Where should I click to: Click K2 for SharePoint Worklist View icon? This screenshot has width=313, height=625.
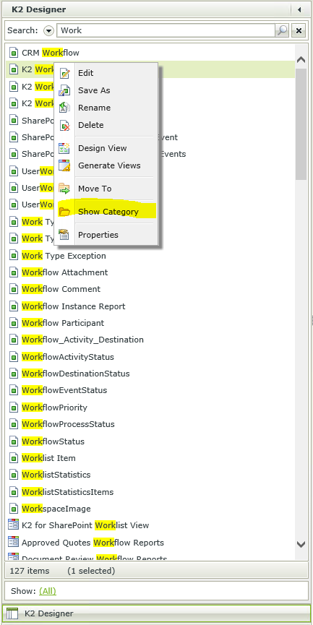coord(14,525)
